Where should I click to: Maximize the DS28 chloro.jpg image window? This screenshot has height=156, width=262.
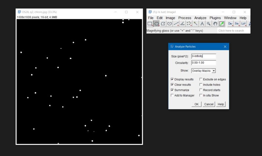point(126,12)
